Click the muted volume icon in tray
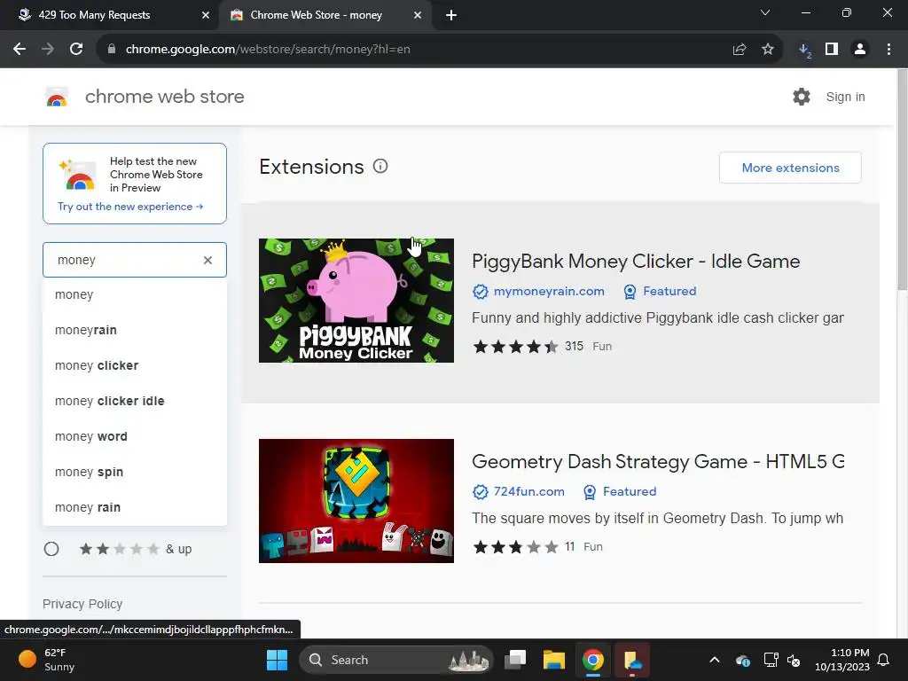The height and width of the screenshot is (681, 908). click(x=794, y=660)
